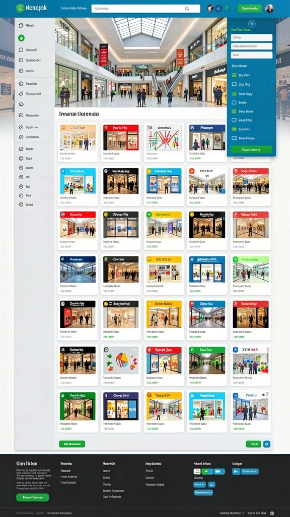Click the circular icon atop the blue side panel
Image resolution: width=290 pixels, height=517 pixels.
point(252,23)
